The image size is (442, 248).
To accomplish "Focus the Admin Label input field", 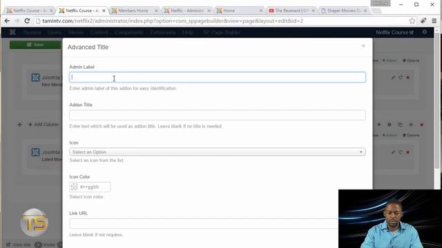I will pyautogui.click(x=218, y=77).
